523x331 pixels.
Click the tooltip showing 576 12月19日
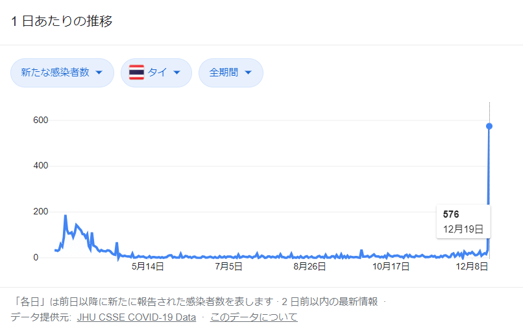coord(463,222)
